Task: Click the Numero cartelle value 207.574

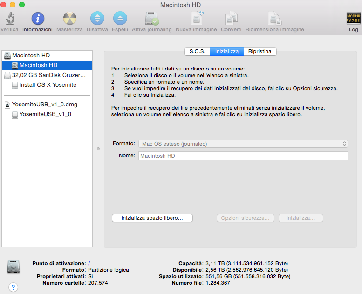Action: coord(98,283)
